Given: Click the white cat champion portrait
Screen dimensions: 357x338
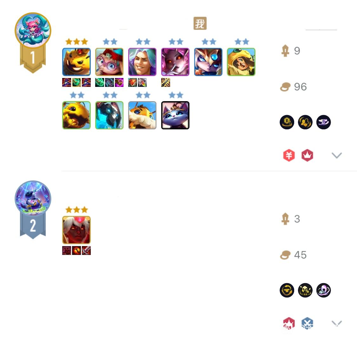Looking at the screenshot, I should pos(175,115).
